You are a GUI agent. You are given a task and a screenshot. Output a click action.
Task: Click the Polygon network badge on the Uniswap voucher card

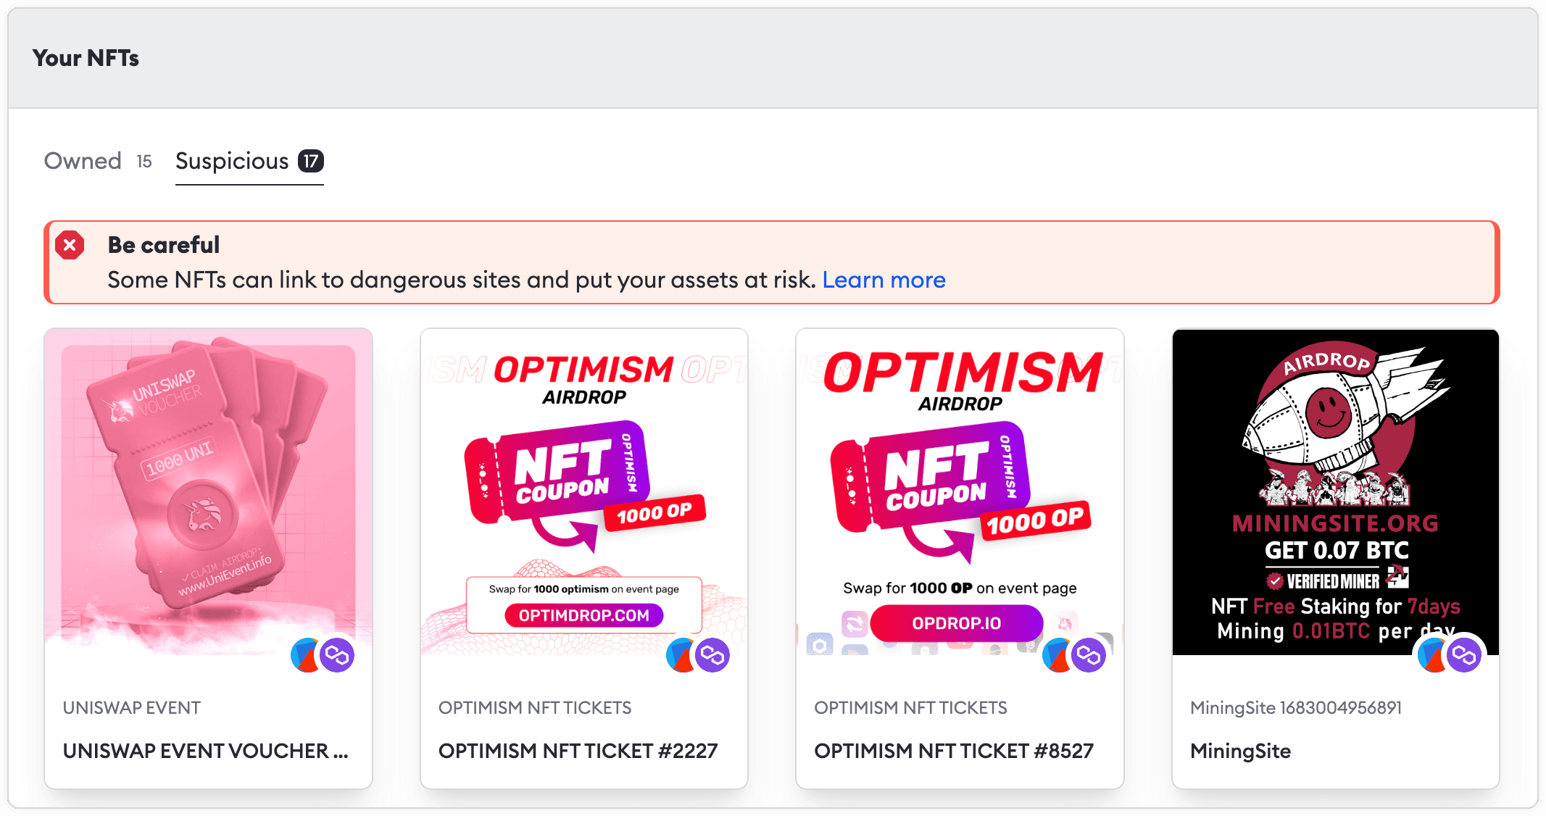pos(337,655)
